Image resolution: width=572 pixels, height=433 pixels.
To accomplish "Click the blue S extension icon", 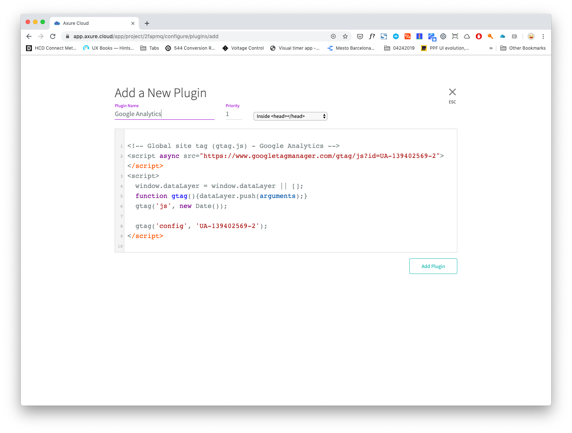I will click(384, 36).
